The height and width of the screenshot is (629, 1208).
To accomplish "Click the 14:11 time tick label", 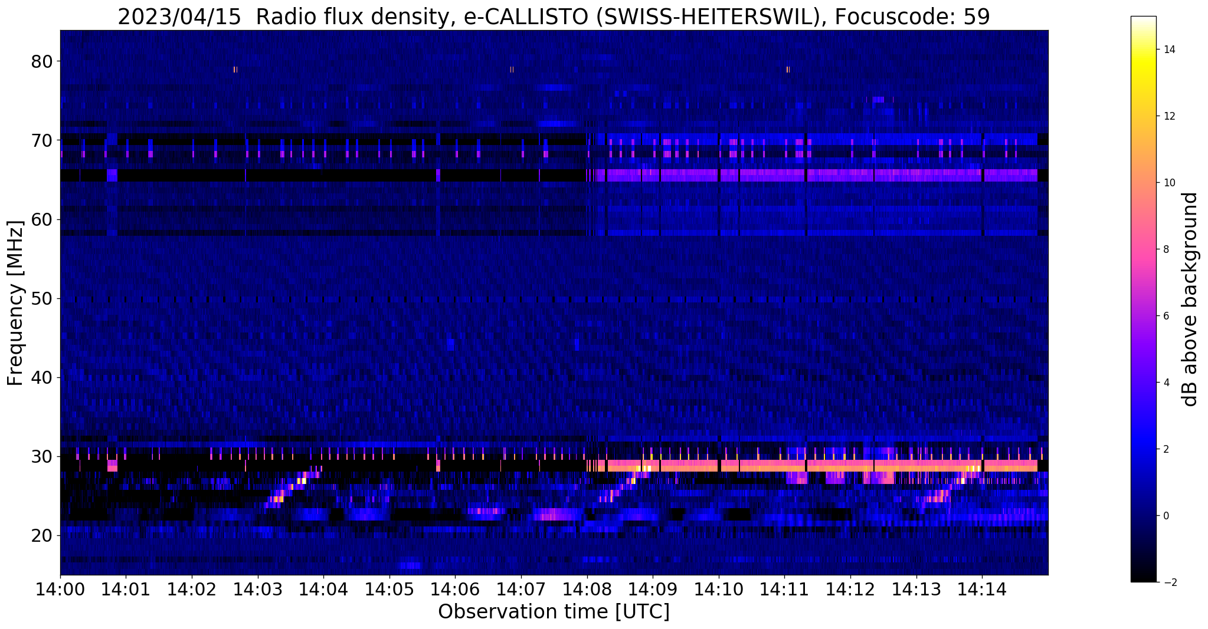I will (x=784, y=589).
